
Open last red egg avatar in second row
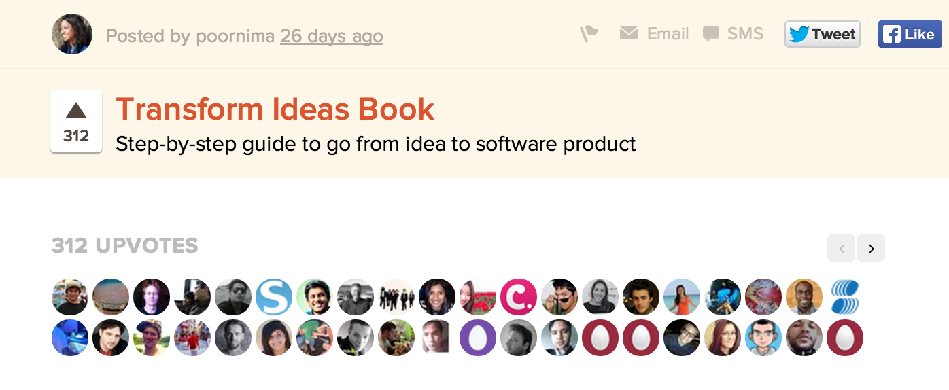(845, 338)
